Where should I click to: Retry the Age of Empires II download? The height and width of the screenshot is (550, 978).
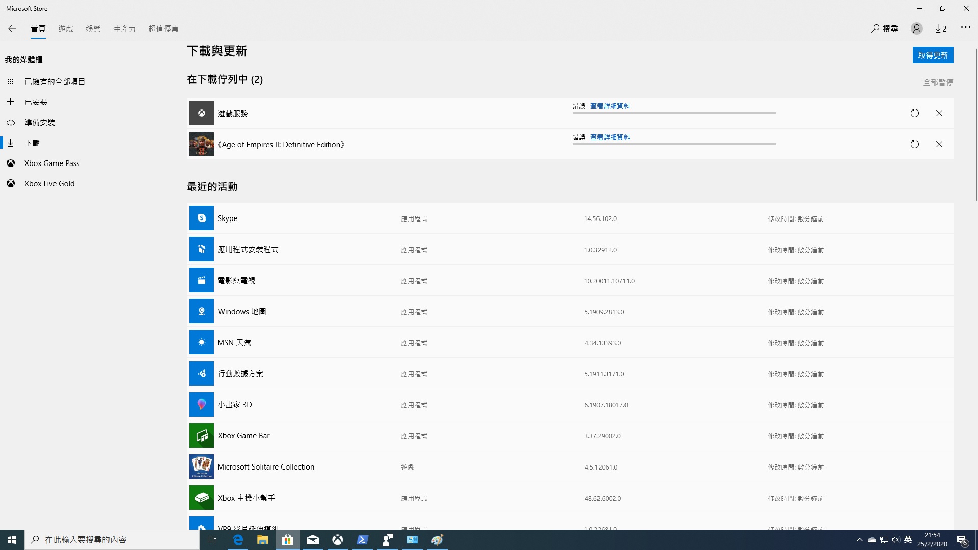[x=915, y=144]
